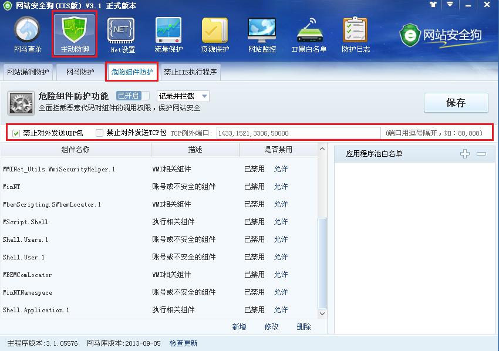
Task: Open IP黑白名单 router icon
Action: 309,34
